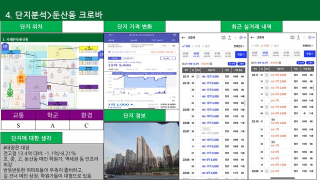
Task: Tap eye icon in purple price chart header
Action: [x=174, y=35]
